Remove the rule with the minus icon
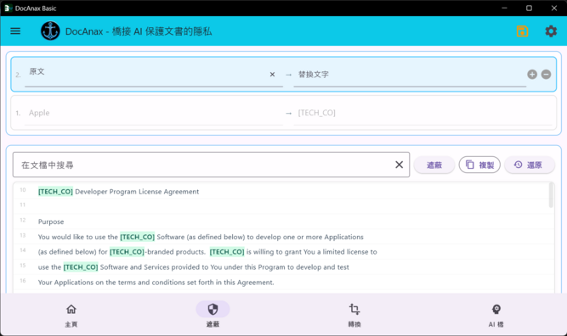The height and width of the screenshot is (336, 567). click(546, 75)
